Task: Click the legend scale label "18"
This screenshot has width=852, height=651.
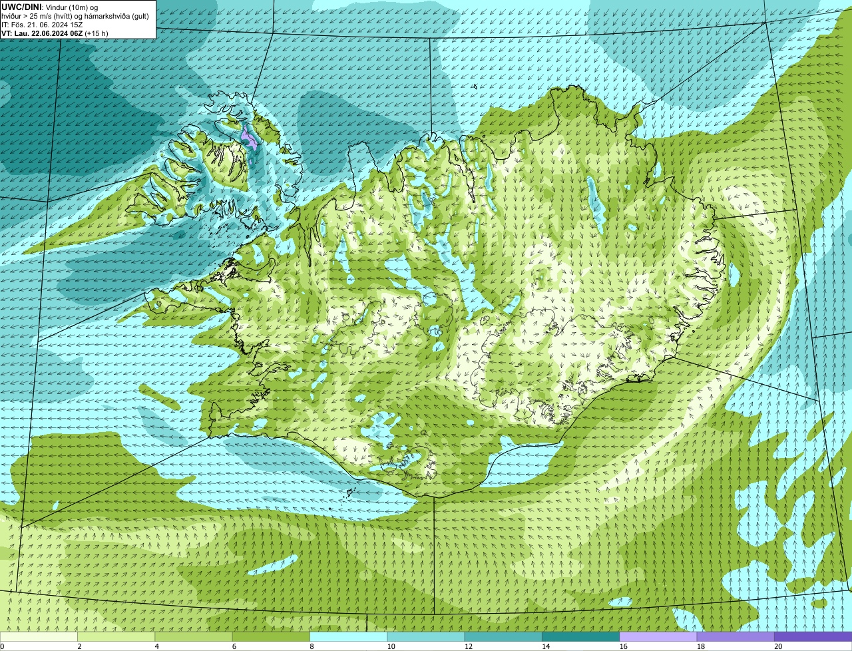Action: click(700, 646)
